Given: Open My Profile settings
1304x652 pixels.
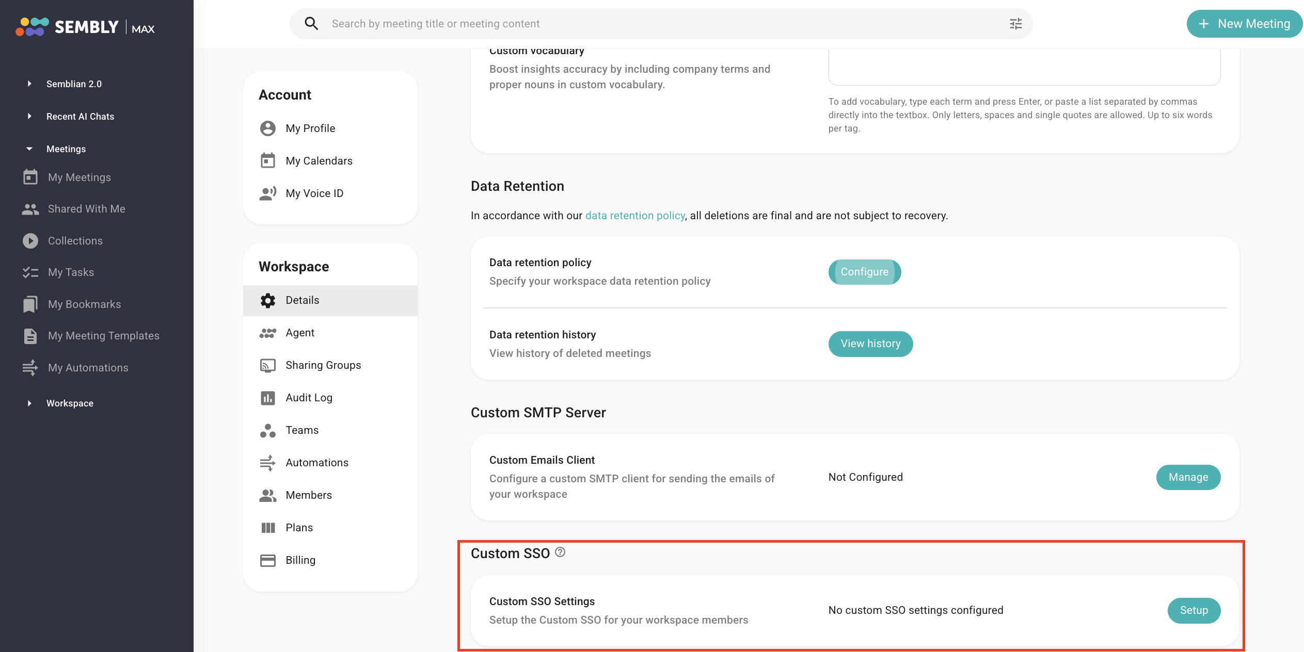Looking at the screenshot, I should [330, 128].
